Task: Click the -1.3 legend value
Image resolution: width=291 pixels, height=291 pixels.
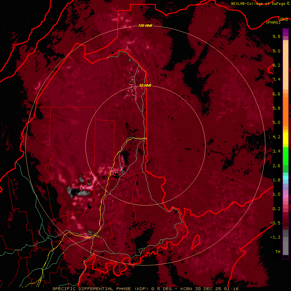Action: pos(275,237)
